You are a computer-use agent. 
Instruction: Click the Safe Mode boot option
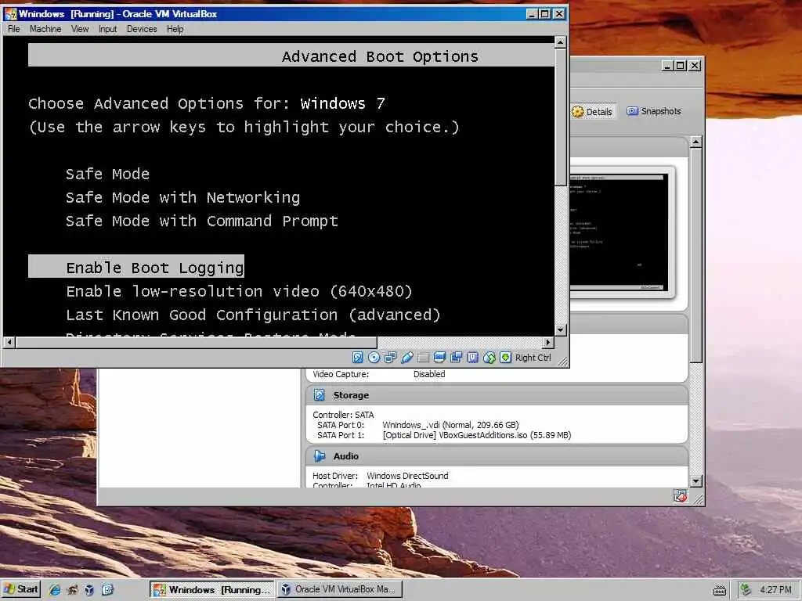(x=107, y=174)
